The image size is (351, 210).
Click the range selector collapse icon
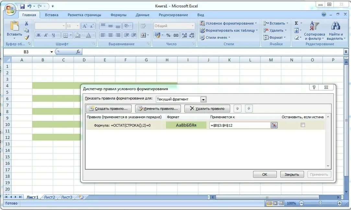(x=274, y=125)
